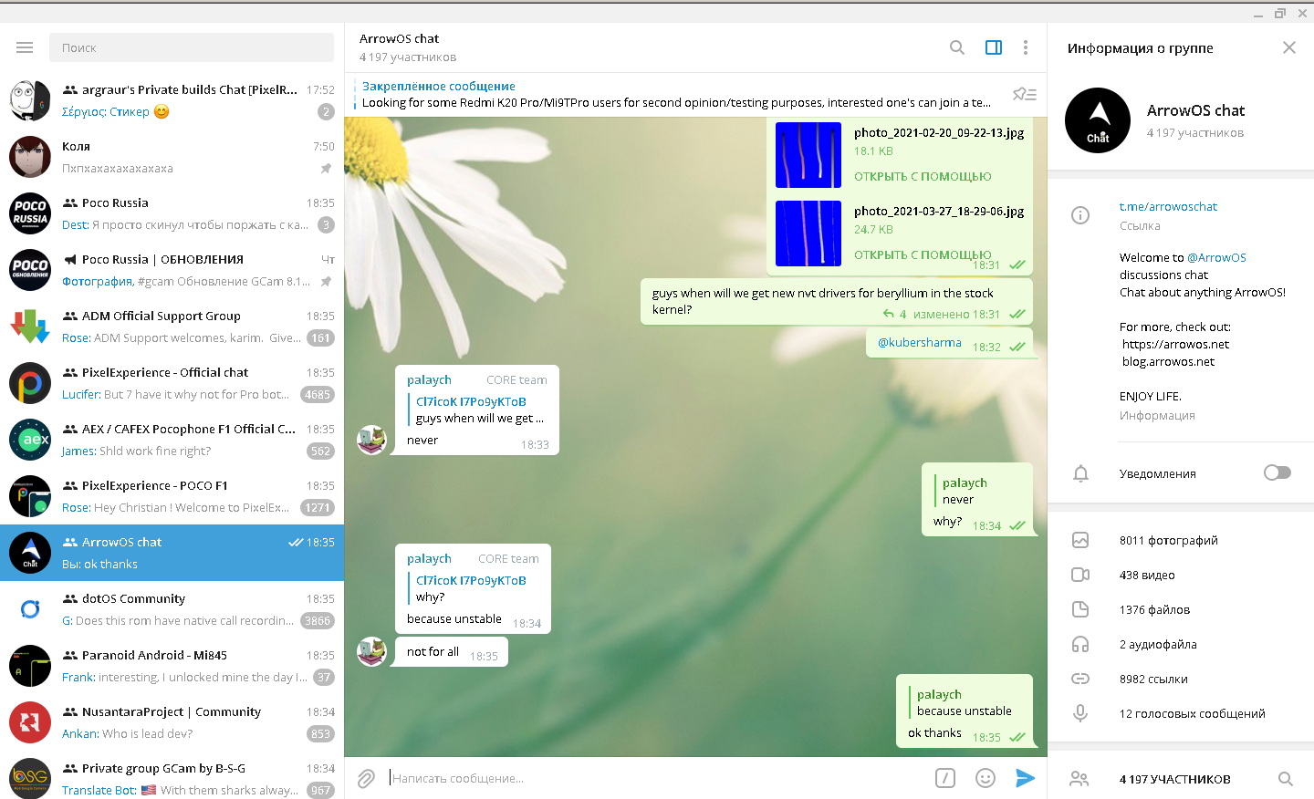Send the message with paper plane
Viewport: 1314px width, 799px height.
[x=1026, y=778]
